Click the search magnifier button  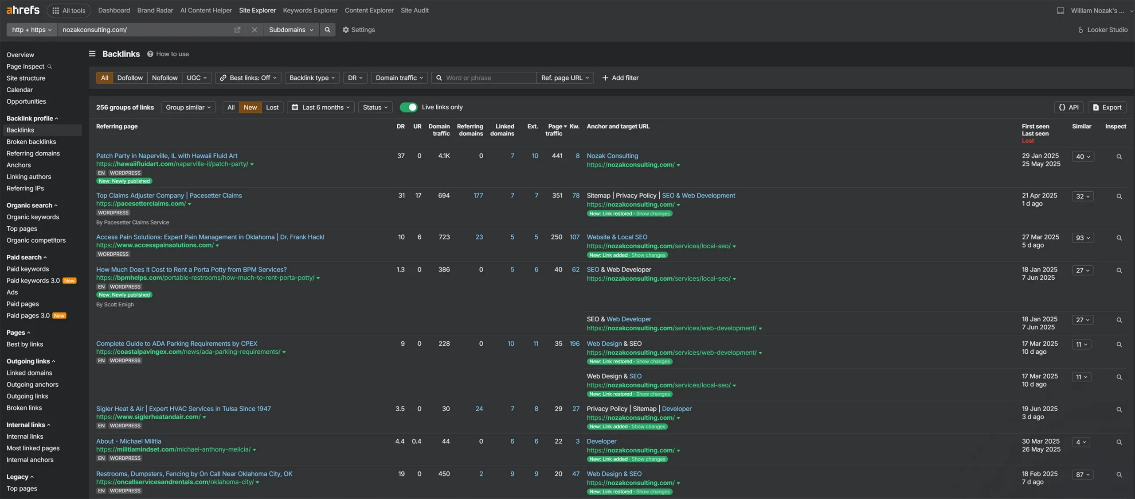pyautogui.click(x=327, y=30)
